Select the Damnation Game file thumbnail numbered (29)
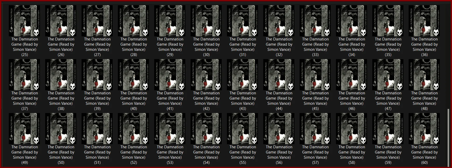The image size is (452, 168). 170,21
